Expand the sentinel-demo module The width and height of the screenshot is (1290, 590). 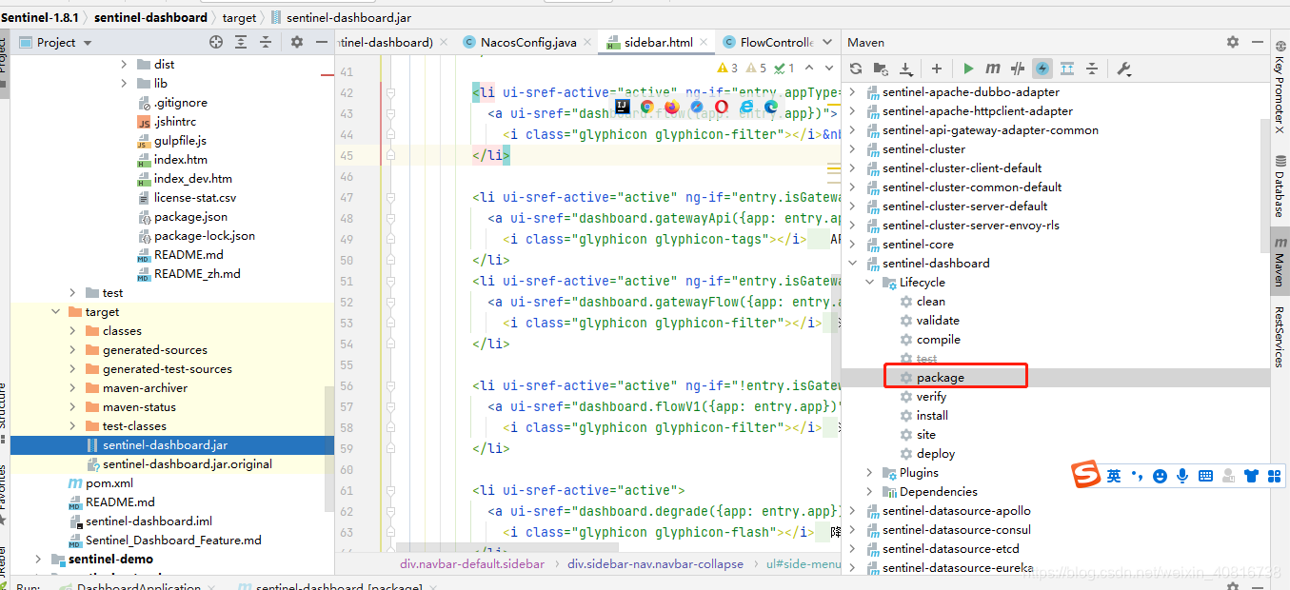pos(39,559)
